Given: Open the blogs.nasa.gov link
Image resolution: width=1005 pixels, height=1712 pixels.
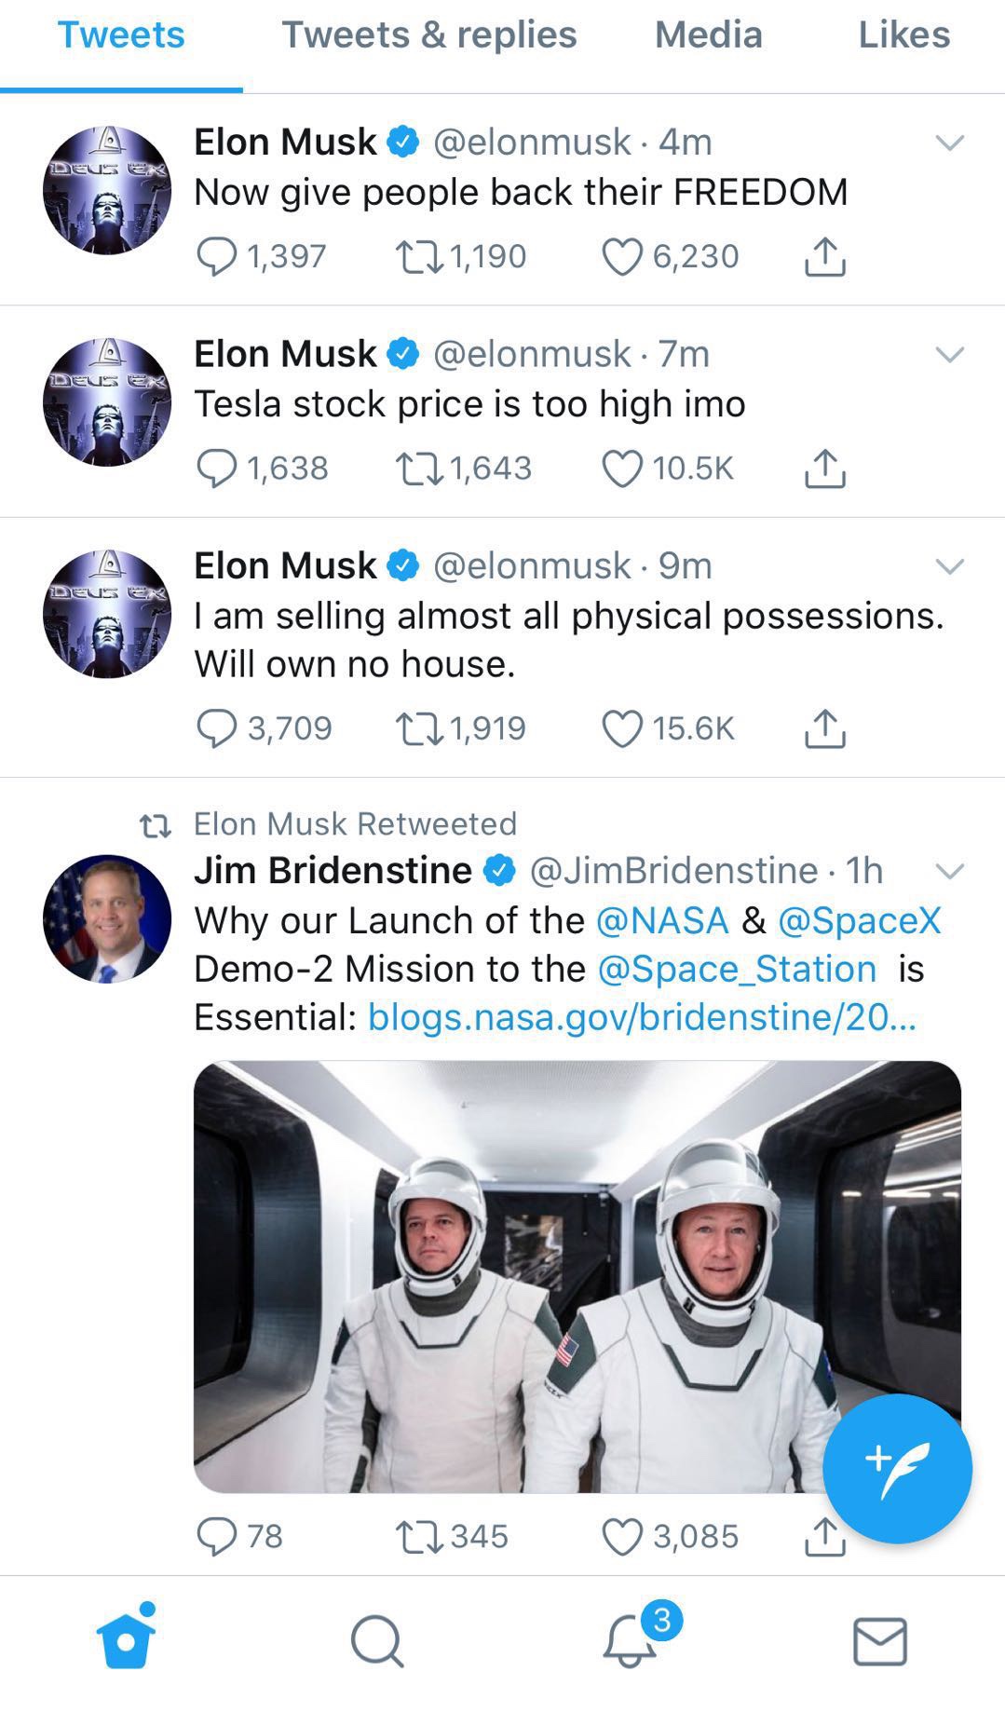Looking at the screenshot, I should [642, 1016].
